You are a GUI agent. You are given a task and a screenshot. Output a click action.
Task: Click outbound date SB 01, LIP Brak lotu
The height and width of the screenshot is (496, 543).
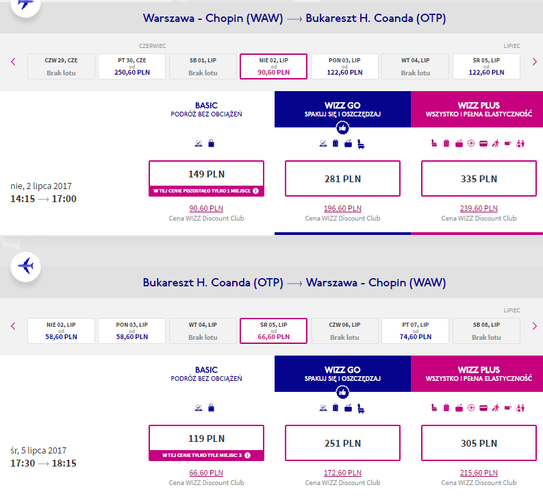203,66
